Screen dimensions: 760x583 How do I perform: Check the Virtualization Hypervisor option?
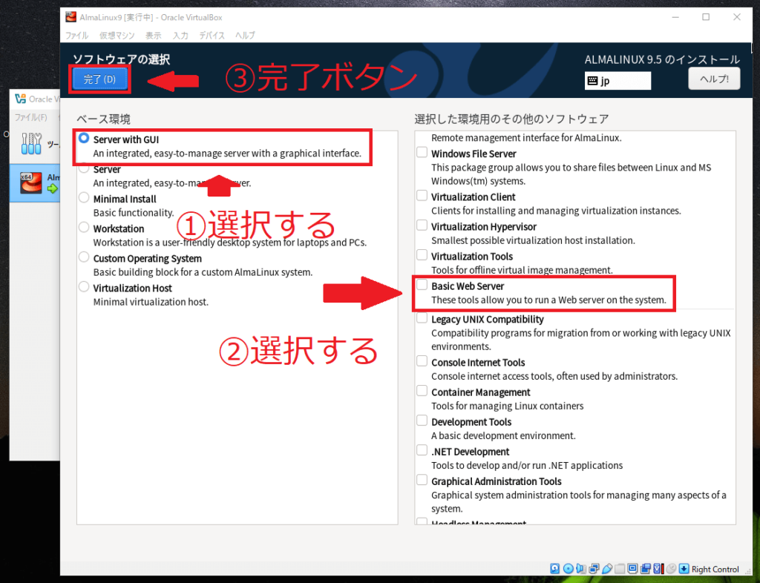pos(422,225)
